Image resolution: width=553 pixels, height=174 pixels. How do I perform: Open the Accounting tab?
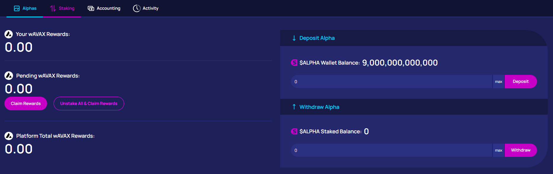coord(104,8)
